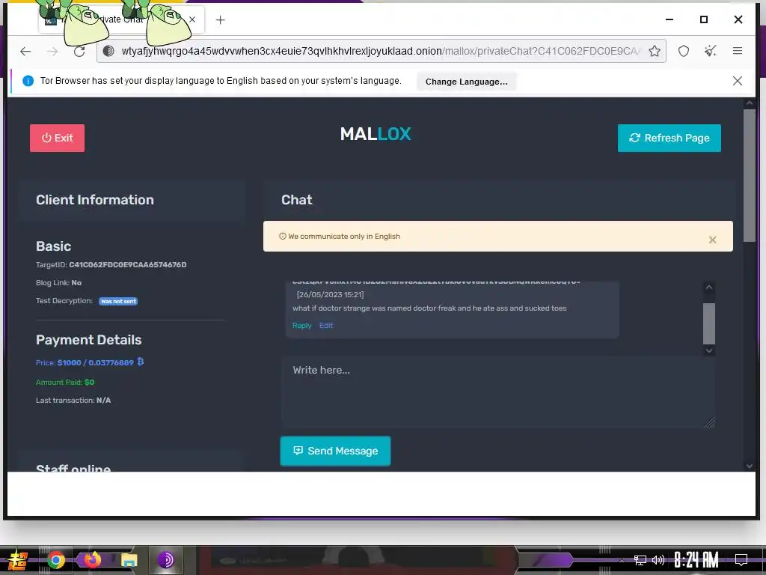
Task: Click into the Write here text area
Action: (x=497, y=392)
